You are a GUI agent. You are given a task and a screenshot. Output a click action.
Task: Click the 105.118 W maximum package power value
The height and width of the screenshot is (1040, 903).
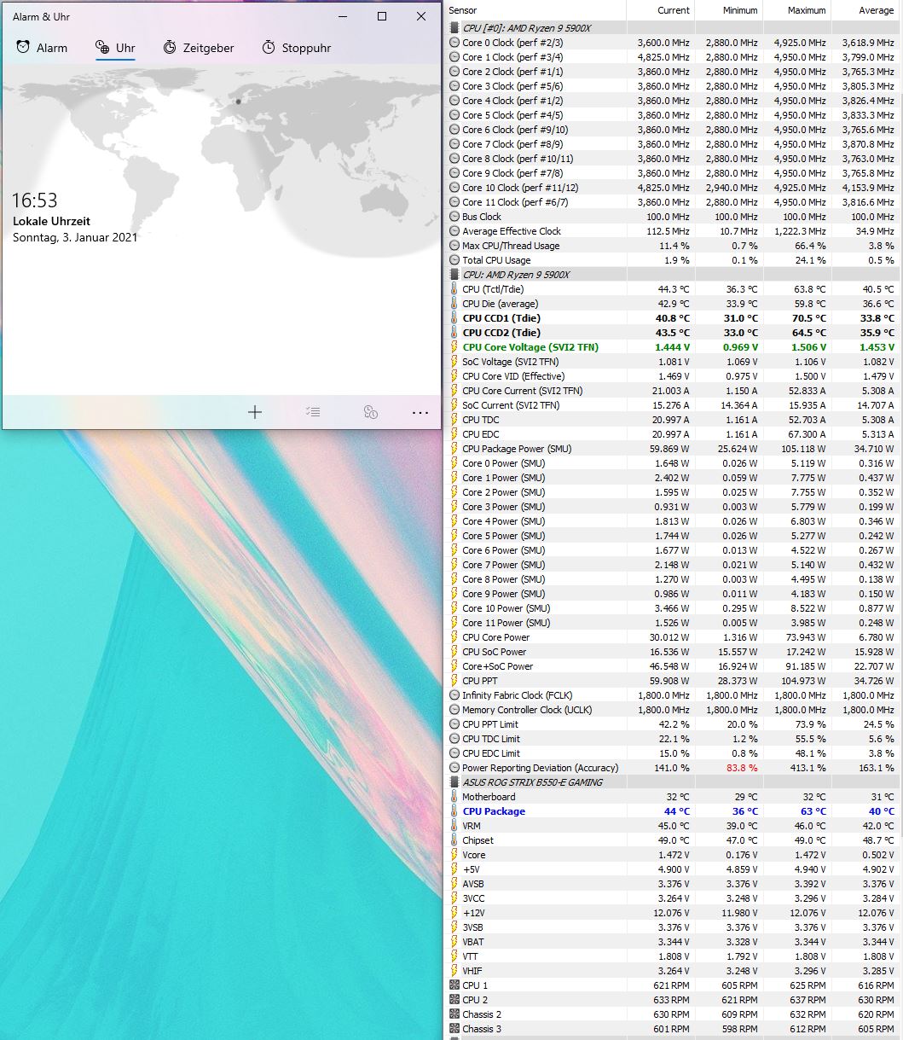(x=802, y=449)
